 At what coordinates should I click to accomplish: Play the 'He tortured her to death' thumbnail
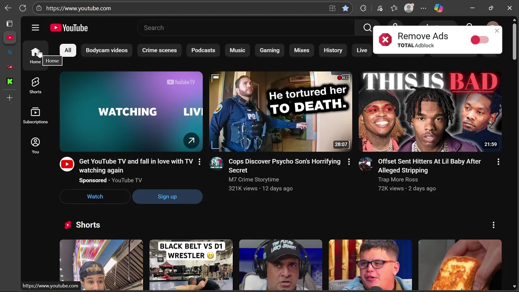point(281,112)
